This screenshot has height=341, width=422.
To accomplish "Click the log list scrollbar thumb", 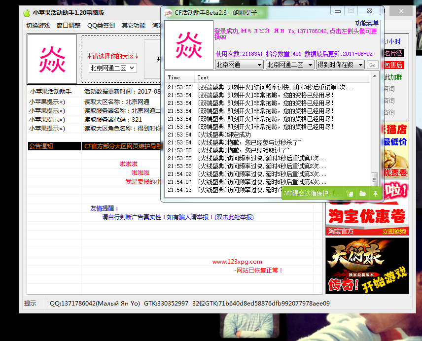I will pos(374,179).
